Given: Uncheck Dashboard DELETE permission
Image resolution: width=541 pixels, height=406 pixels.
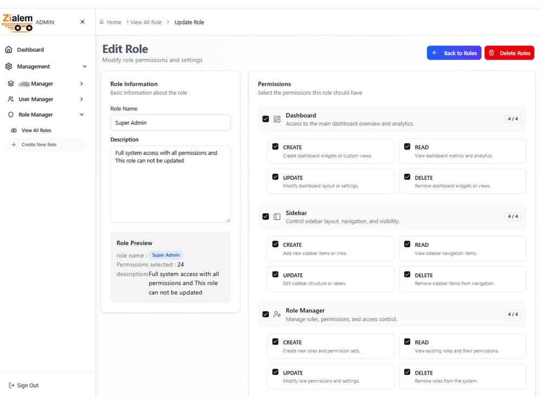Looking at the screenshot, I should pos(407,177).
